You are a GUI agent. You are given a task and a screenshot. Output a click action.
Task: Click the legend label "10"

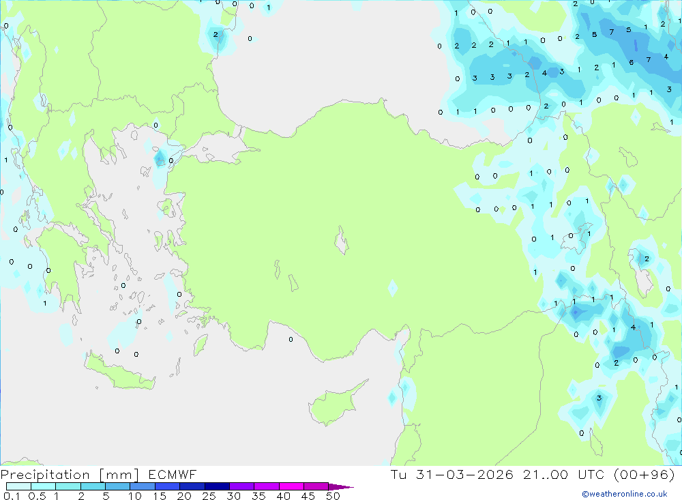135,496
